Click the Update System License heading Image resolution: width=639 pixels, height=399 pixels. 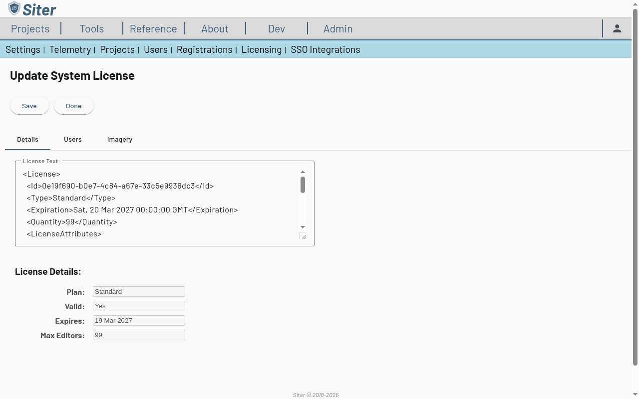[x=72, y=76]
